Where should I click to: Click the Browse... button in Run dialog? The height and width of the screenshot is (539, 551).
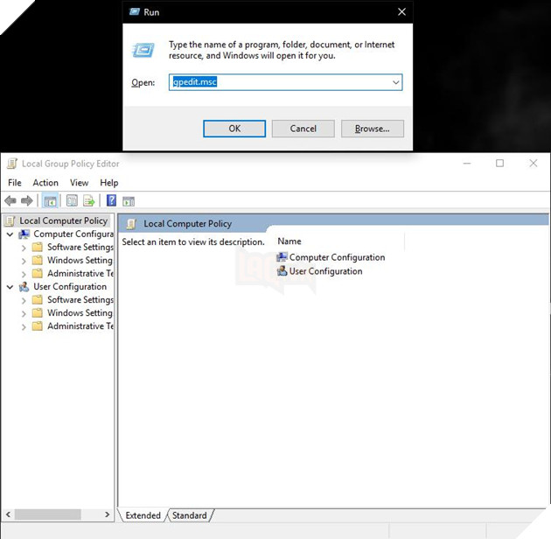372,129
